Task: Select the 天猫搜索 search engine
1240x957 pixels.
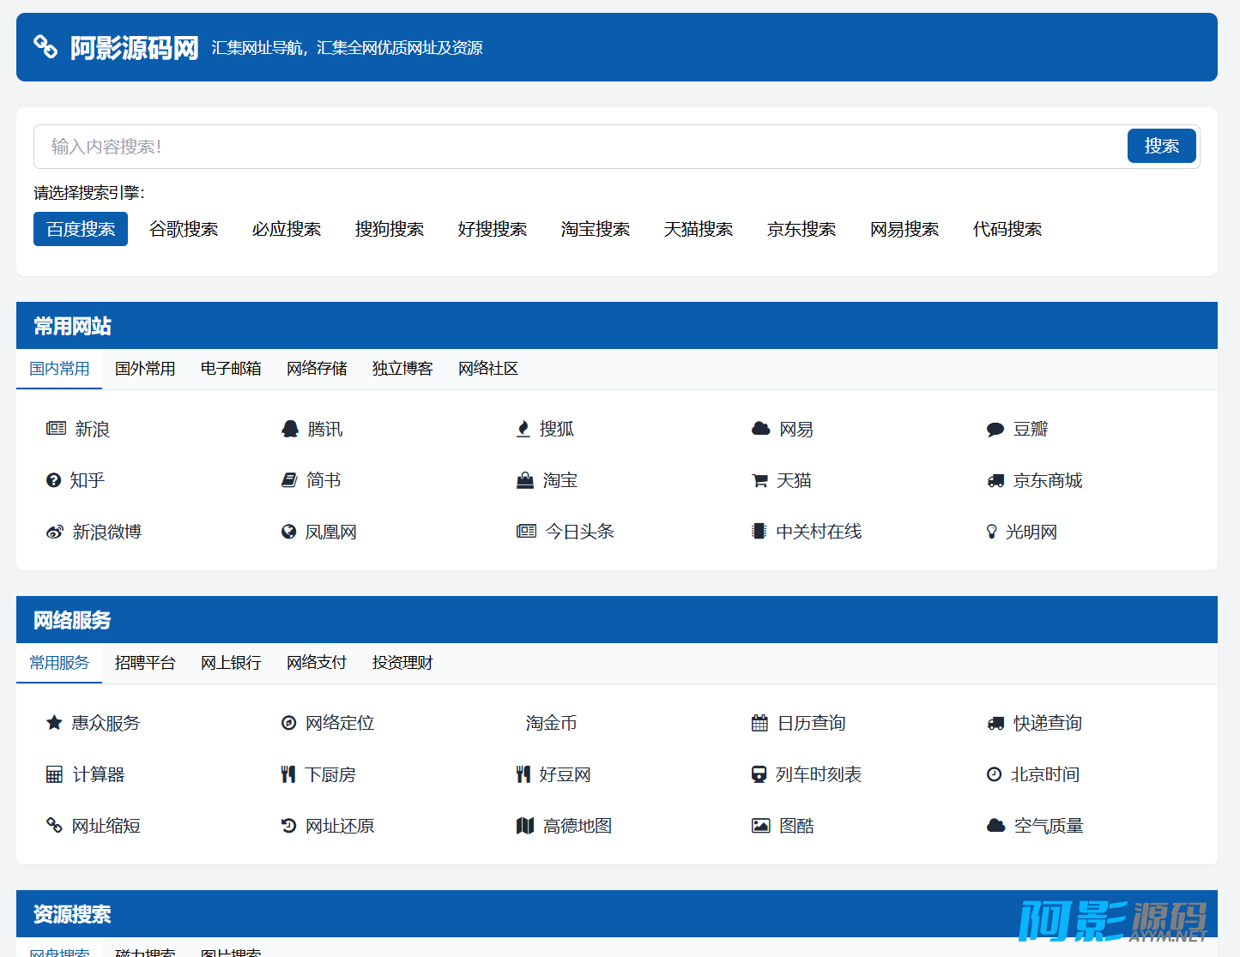Action: click(x=699, y=229)
